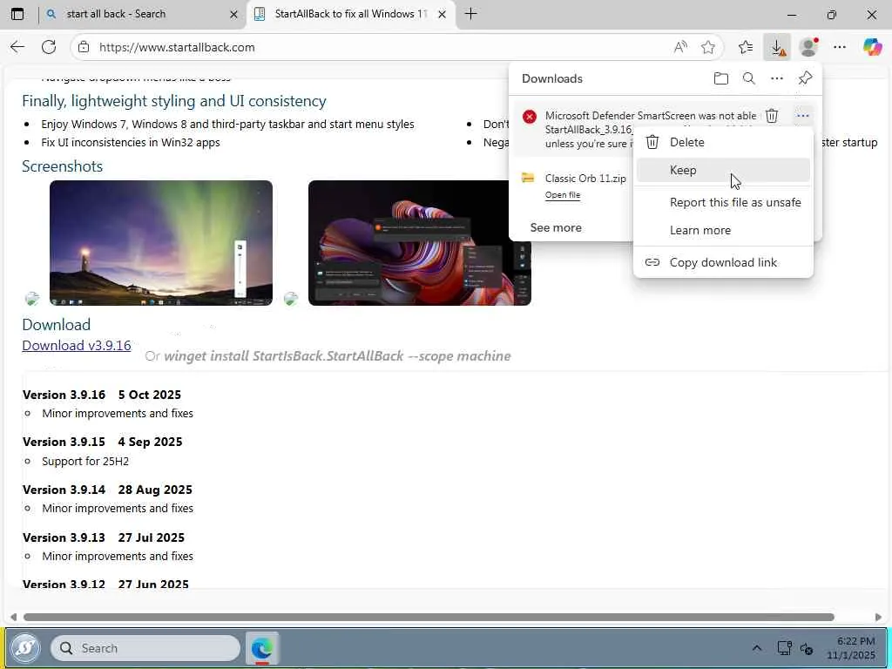The height and width of the screenshot is (669, 892).
Task: Select Learn more in context menu
Action: pyautogui.click(x=723, y=230)
